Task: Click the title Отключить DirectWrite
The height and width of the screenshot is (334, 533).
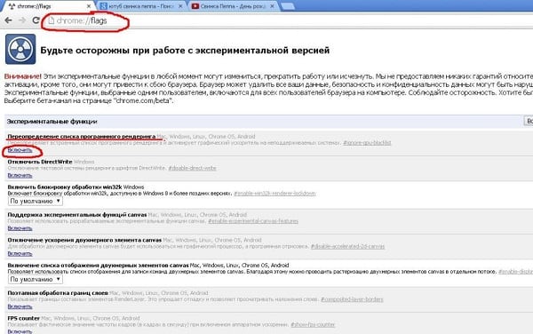Action: [40, 162]
